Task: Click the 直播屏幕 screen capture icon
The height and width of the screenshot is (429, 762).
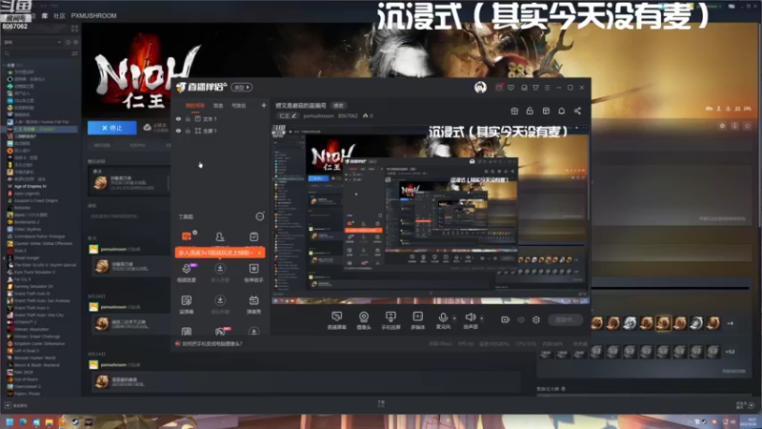Action: [336, 320]
